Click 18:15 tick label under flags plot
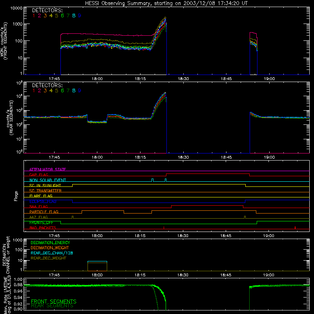 pos(140,236)
